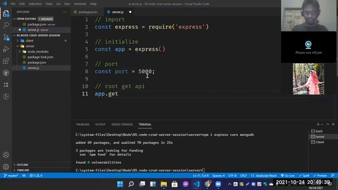Click the notifications bell in status bar
Image resolution: width=338 pixels, height=190 pixels.
click(x=333, y=176)
